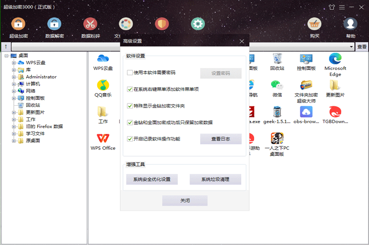Click the skin shirt icon in title bar
The height and width of the screenshot is (245, 369).
pos(332,7)
